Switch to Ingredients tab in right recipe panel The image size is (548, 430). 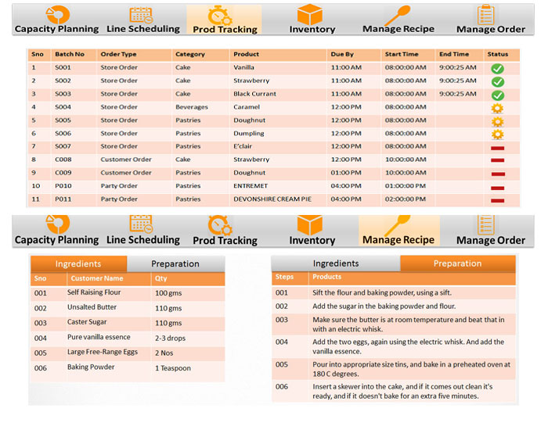click(336, 263)
